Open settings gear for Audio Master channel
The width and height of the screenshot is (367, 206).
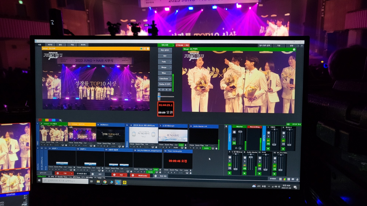pos(245,158)
